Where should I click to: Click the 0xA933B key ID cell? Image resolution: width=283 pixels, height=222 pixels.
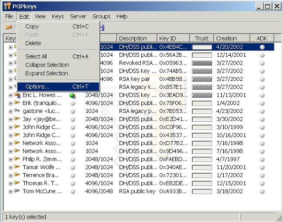click(173, 191)
